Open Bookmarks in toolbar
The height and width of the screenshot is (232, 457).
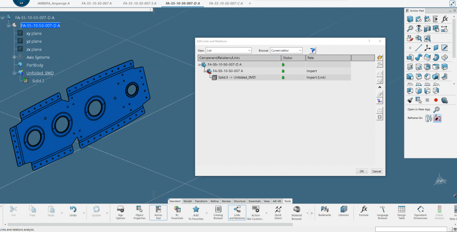325,212
